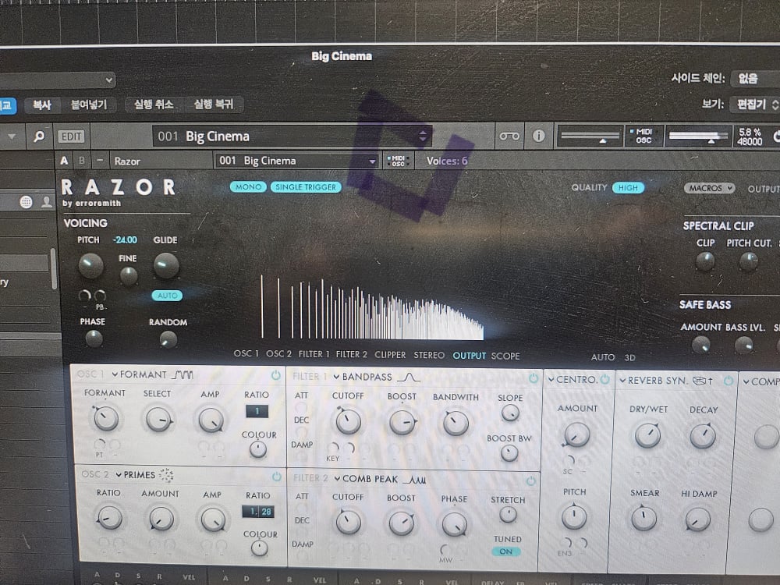
Task: Click the Spectral Clip knob
Action: pyautogui.click(x=705, y=261)
